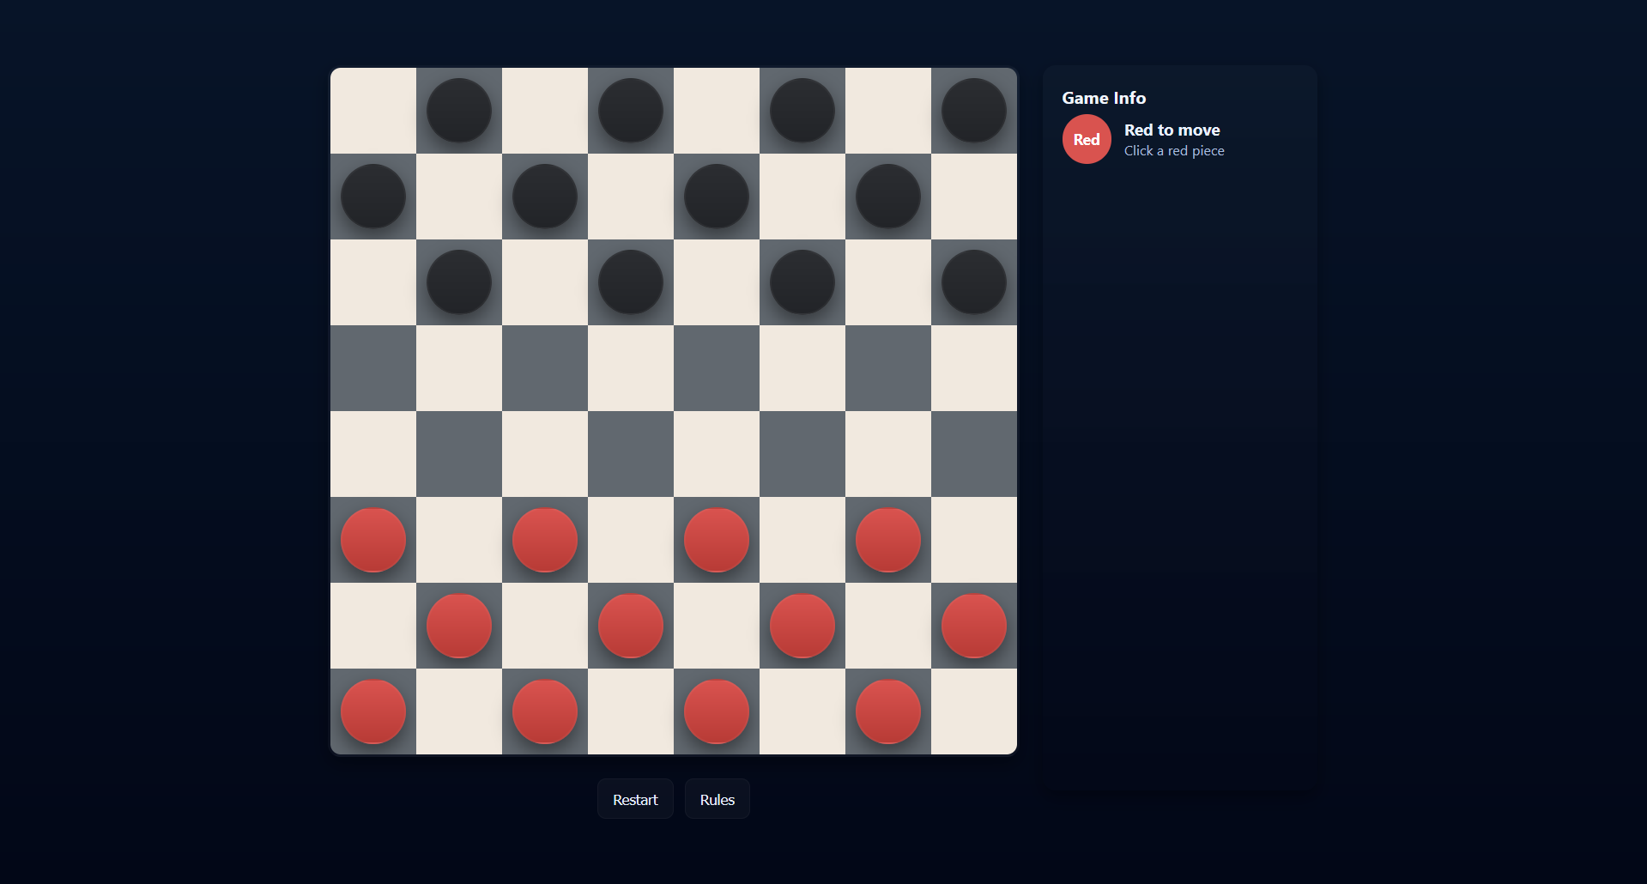Click the 'Click a red piece' hint text

click(1174, 151)
